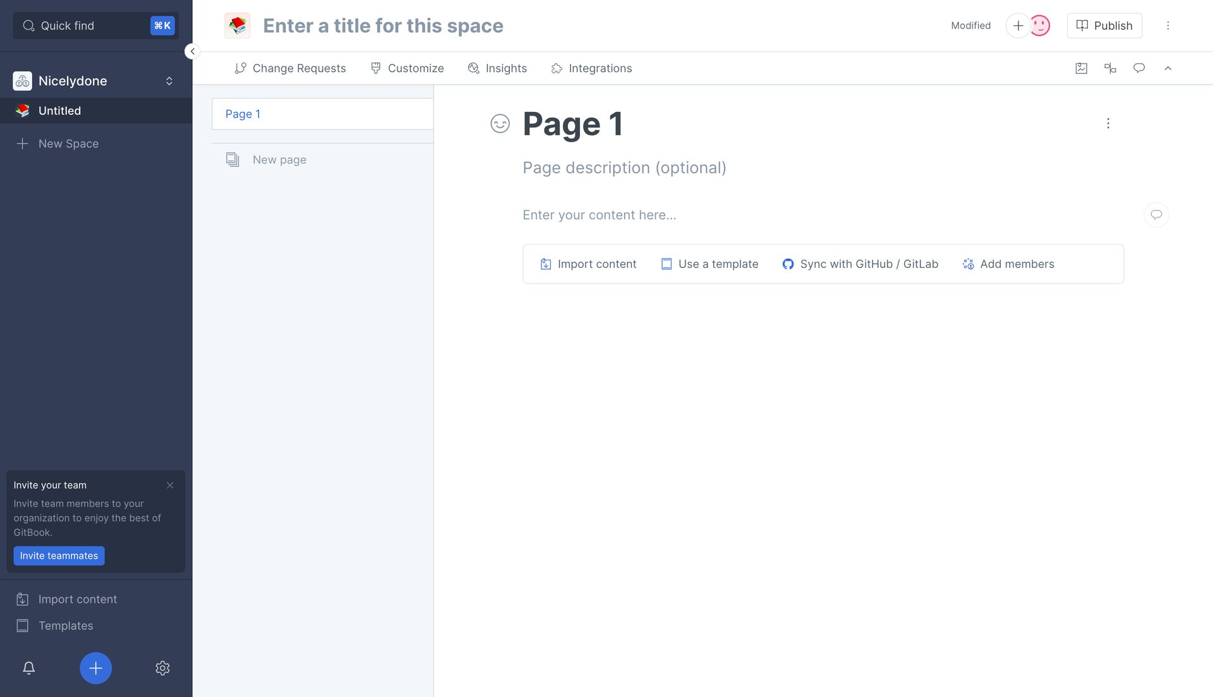Screen dimensions: 1213x697
Task: Open the GitHub sync option via its logo
Action: [x=788, y=264]
